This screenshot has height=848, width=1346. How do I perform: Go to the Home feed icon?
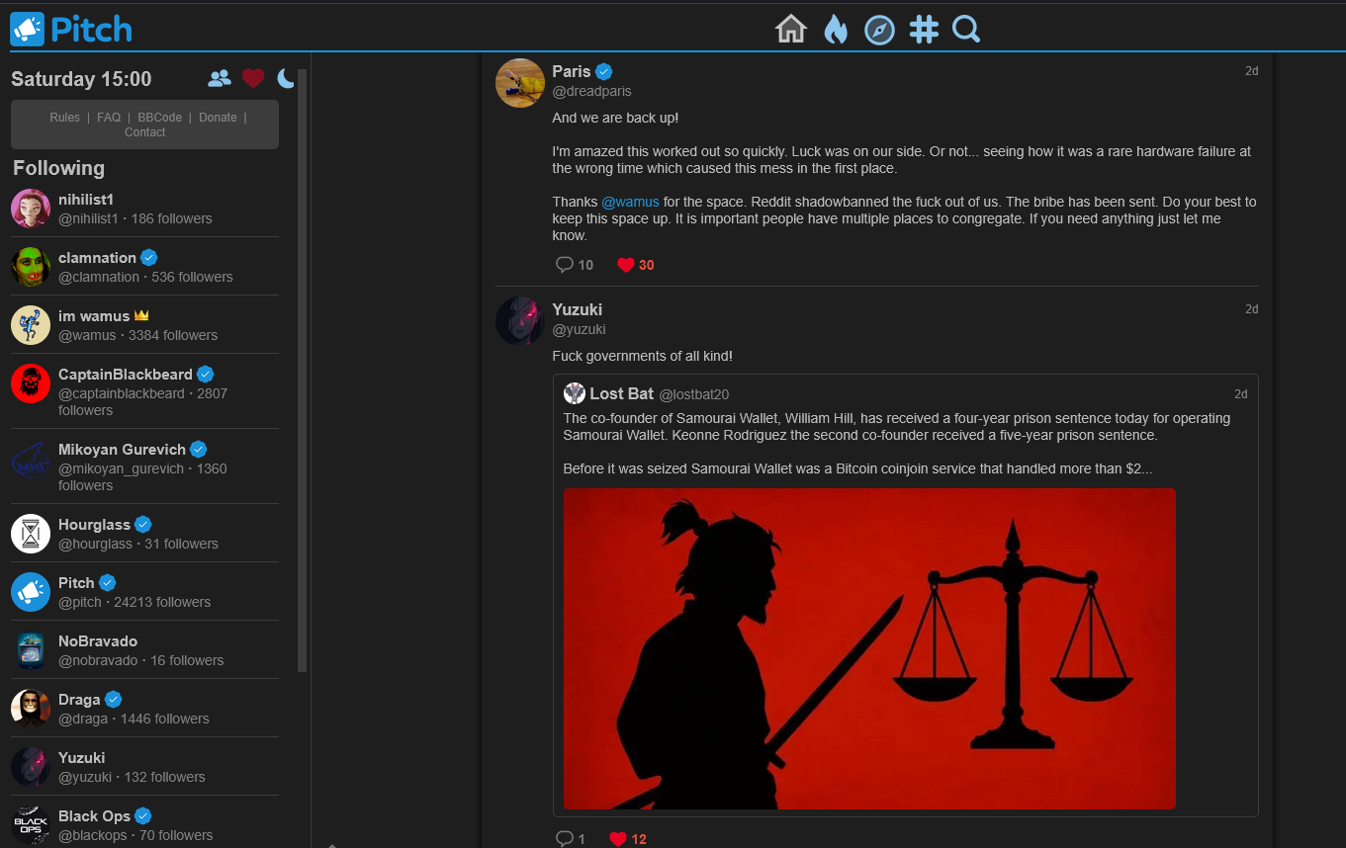[x=791, y=30]
